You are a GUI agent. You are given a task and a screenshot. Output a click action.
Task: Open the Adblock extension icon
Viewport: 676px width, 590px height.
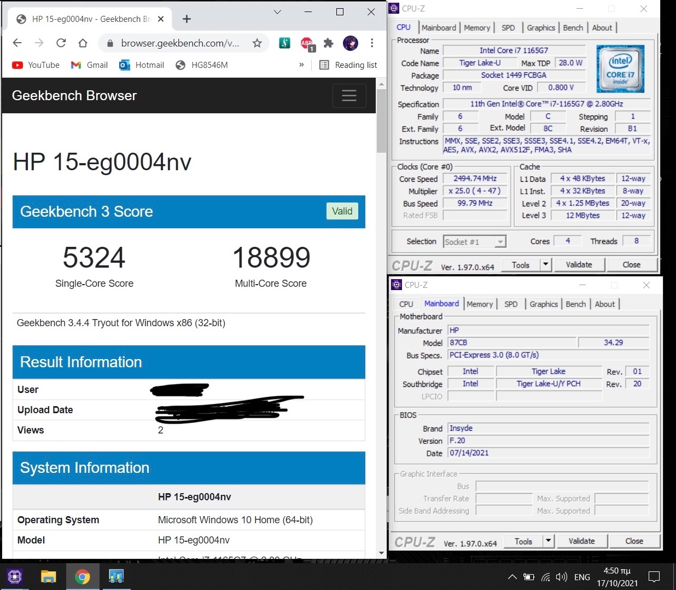click(307, 44)
